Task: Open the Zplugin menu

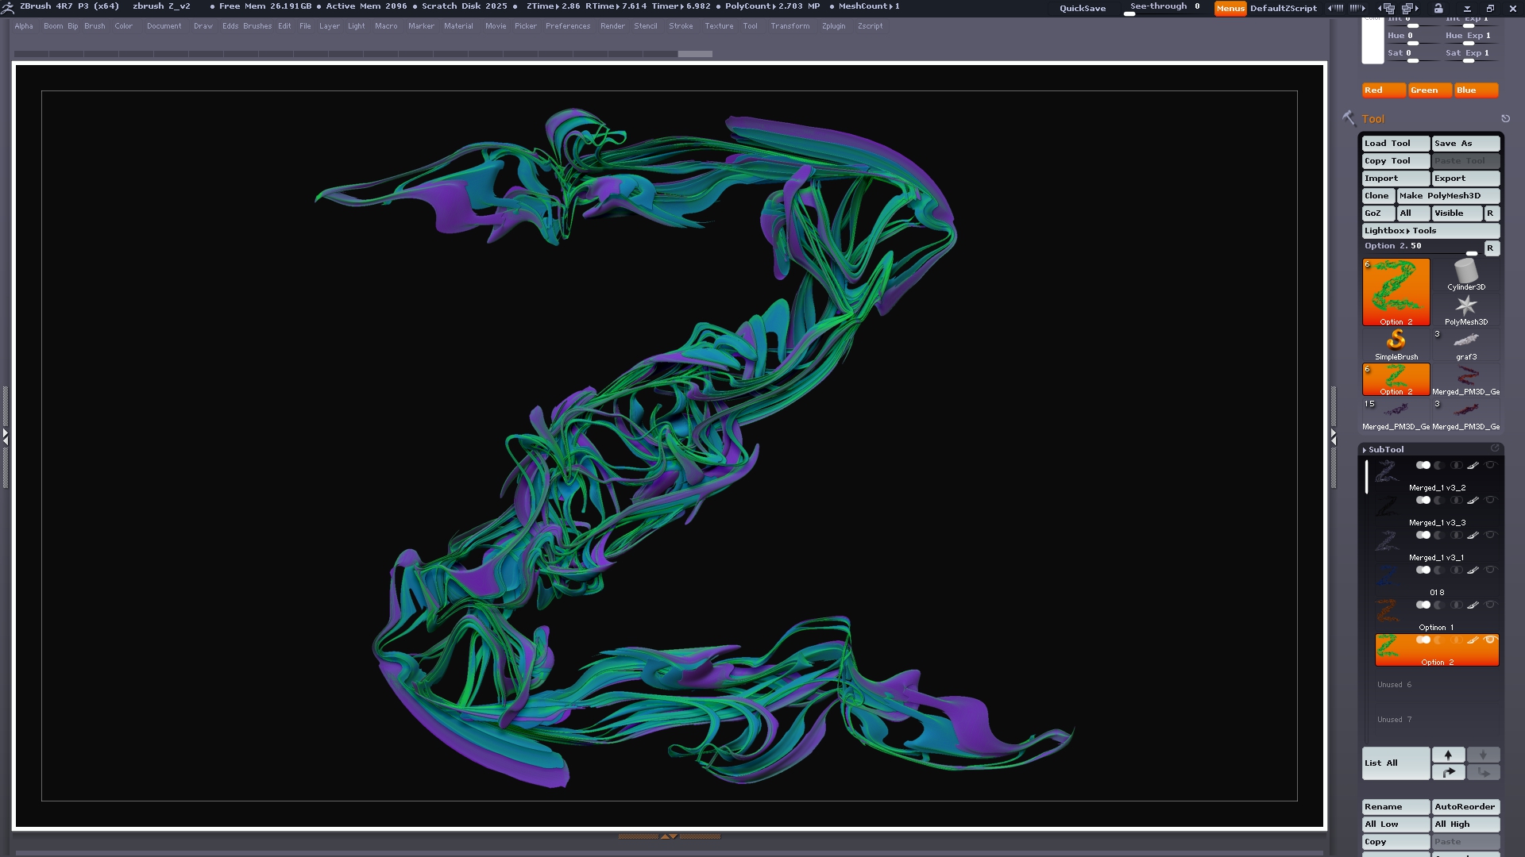Action: coord(833,26)
